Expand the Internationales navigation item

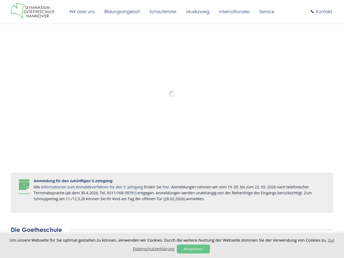click(x=234, y=12)
